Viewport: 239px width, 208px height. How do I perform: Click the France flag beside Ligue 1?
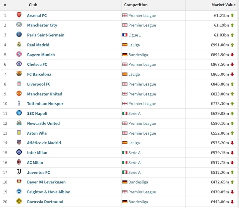(125, 35)
